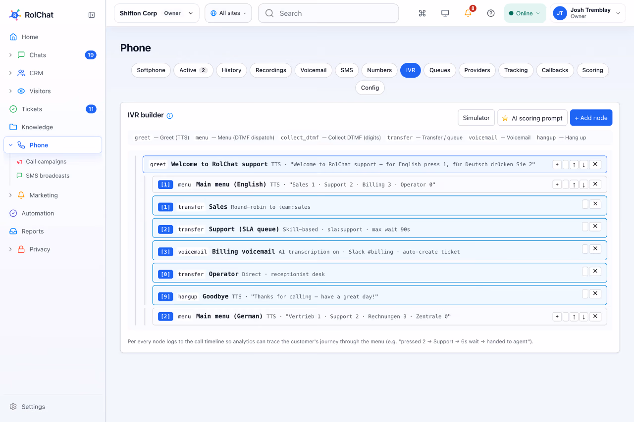Switch to the History tab
The width and height of the screenshot is (634, 422).
[231, 70]
